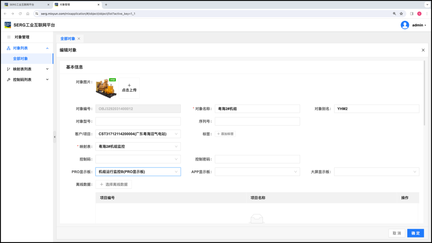The height and width of the screenshot is (243, 432).
Task: Open the APP显示板 dropdown
Action: (257, 172)
